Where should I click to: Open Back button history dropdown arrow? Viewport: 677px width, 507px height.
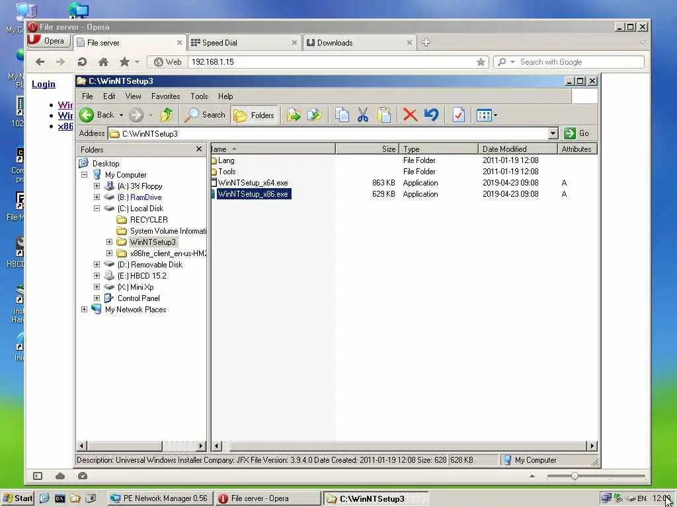click(x=121, y=115)
